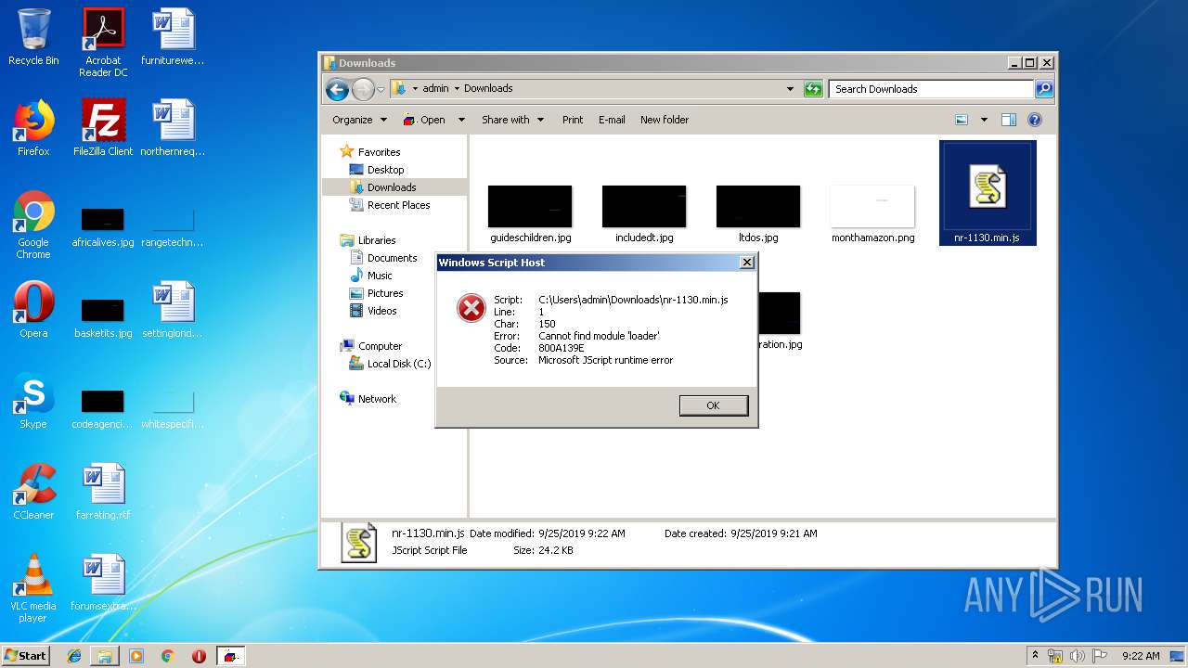This screenshot has height=668, width=1188.
Task: Click the Forward navigation arrow in Explorer
Action: 363,89
